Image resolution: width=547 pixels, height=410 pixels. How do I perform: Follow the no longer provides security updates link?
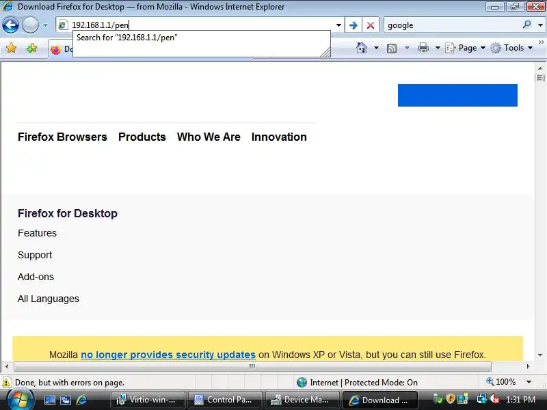[x=168, y=355]
